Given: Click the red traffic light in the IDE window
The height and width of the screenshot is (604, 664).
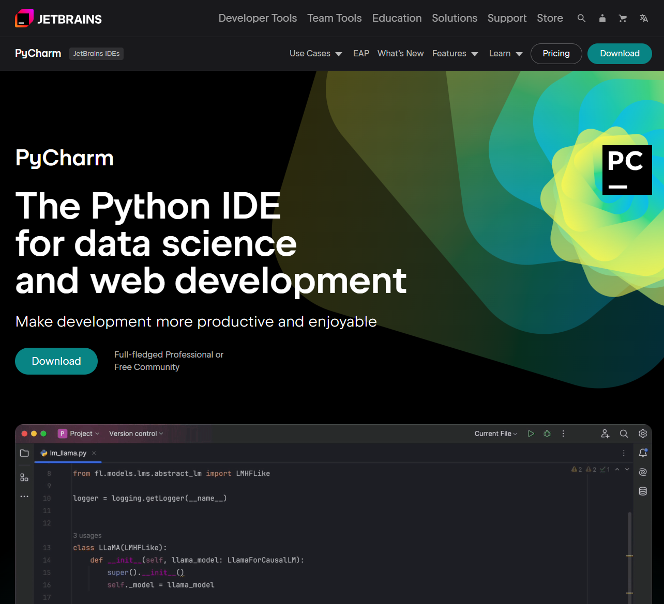Looking at the screenshot, I should (24, 433).
